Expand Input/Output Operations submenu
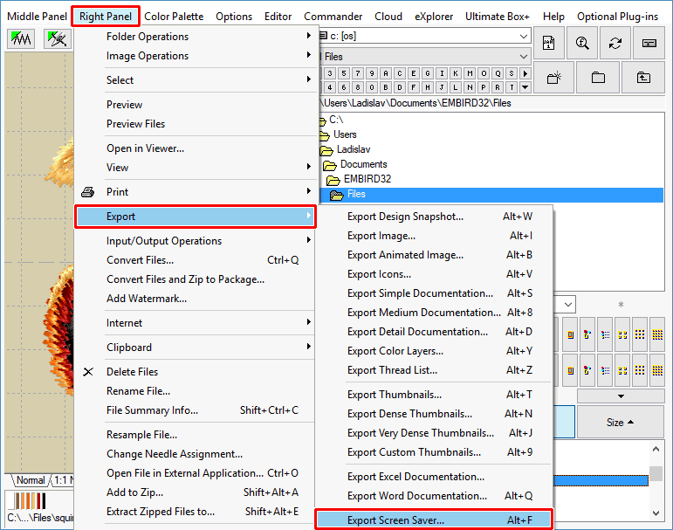Screen dimensions: 673x530 [x=196, y=240]
